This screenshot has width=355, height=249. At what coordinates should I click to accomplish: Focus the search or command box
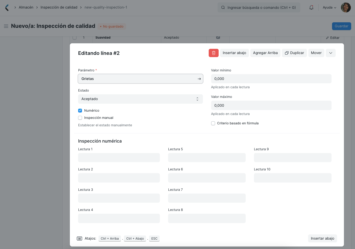tap(259, 8)
